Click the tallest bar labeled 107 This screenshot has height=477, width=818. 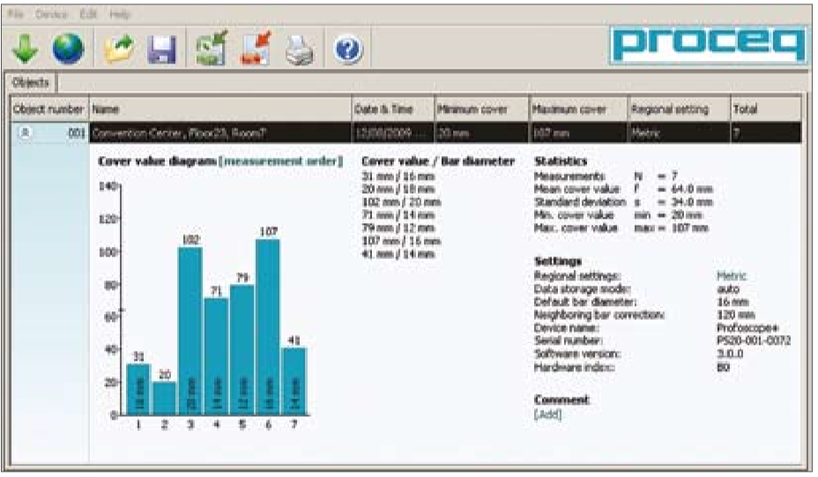pyautogui.click(x=269, y=326)
